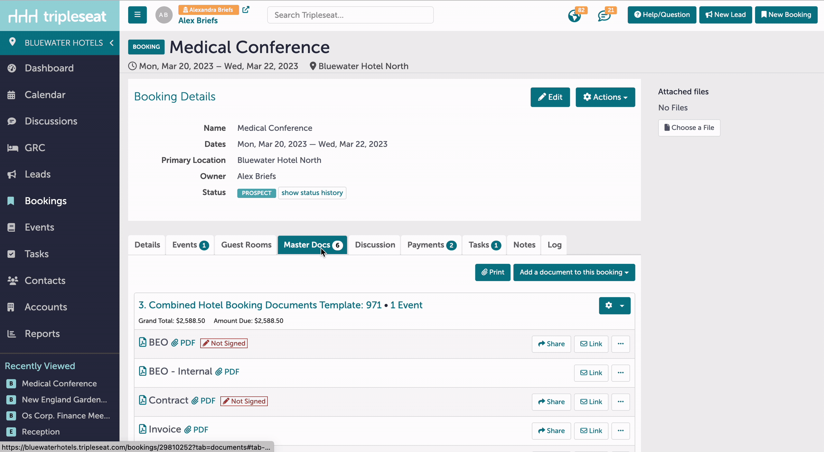Open the document gear settings dropdown

[x=614, y=305]
